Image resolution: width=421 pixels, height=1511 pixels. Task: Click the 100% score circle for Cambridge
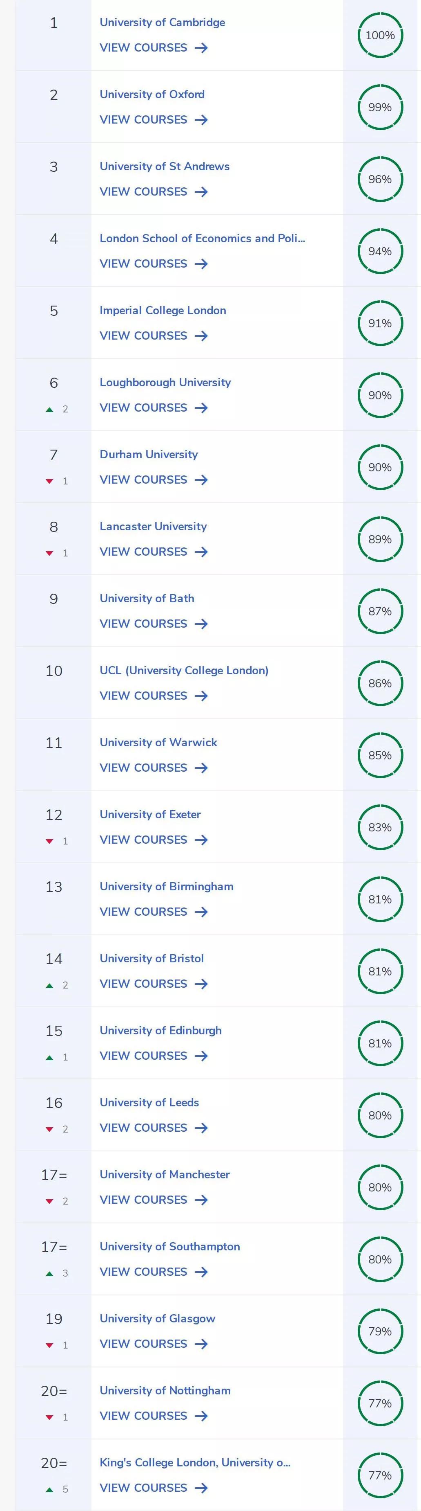(x=380, y=35)
